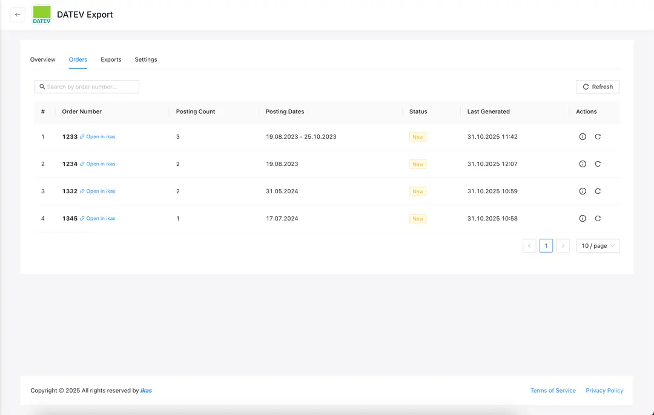Open the 10 / page dropdown

pos(598,246)
